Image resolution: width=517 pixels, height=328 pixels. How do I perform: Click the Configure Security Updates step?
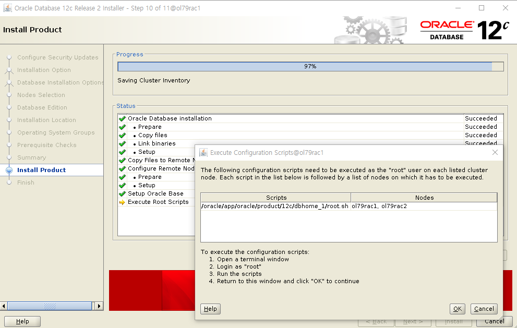point(58,57)
